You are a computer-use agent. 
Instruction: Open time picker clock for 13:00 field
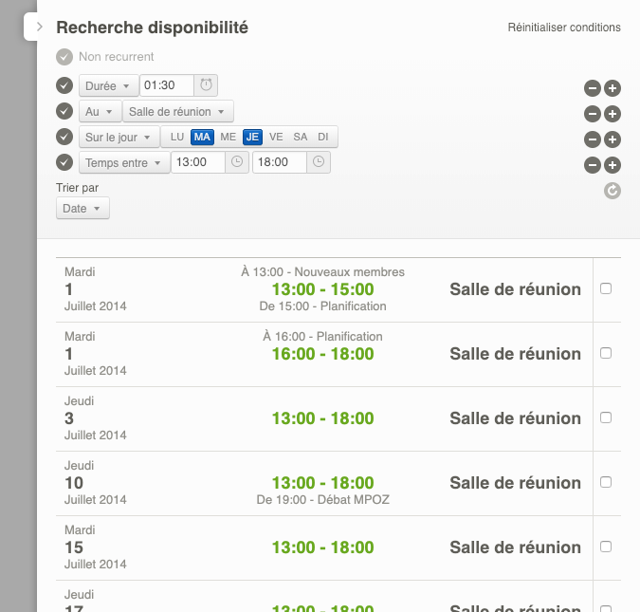click(x=237, y=162)
